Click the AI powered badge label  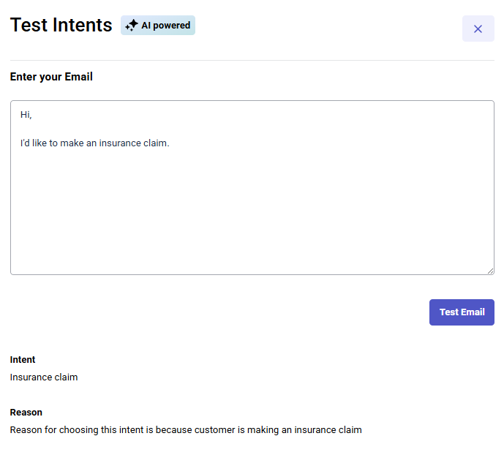point(165,26)
